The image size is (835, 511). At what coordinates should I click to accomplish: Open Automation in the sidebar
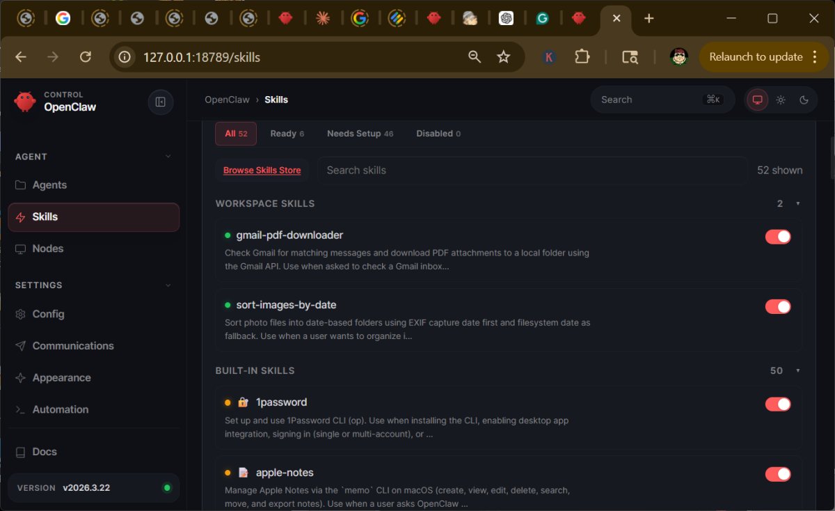click(93, 409)
